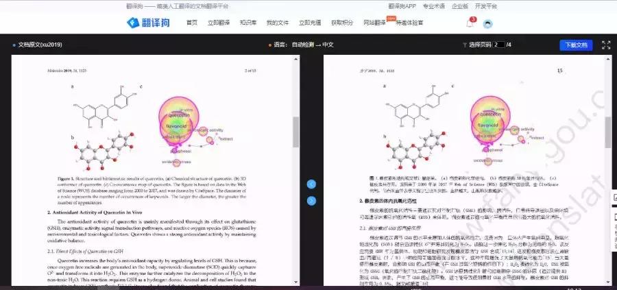Open 网站翻译 in the navigation bar

coord(374,23)
